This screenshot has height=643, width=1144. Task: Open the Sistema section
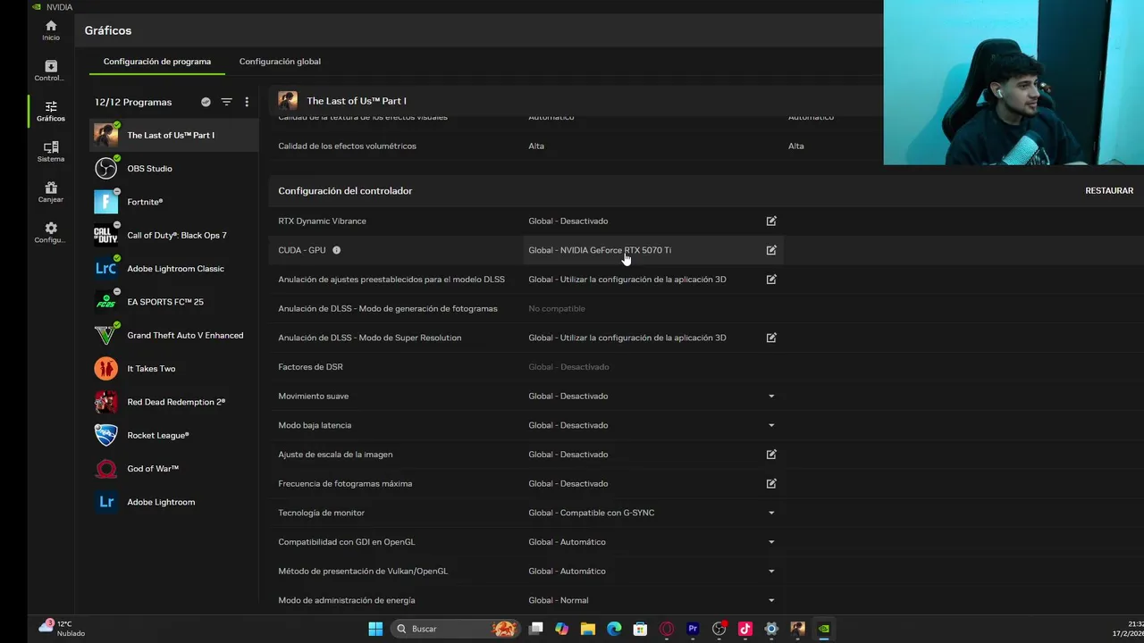pyautogui.click(x=51, y=152)
